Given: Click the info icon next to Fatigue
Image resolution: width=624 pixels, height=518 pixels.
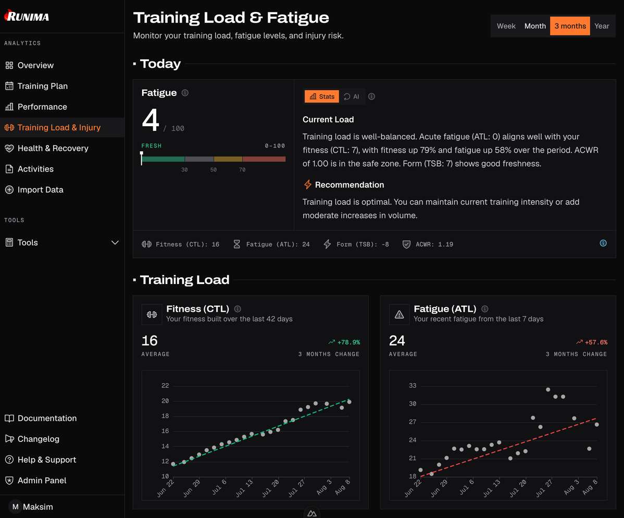Looking at the screenshot, I should (x=185, y=93).
